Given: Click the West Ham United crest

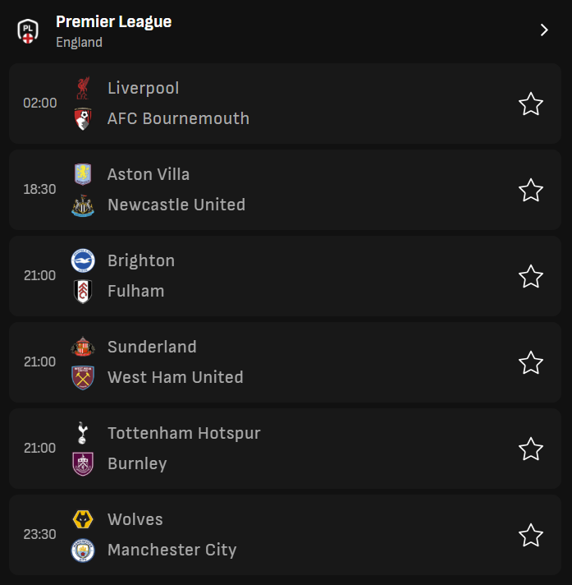Looking at the screenshot, I should click(83, 378).
